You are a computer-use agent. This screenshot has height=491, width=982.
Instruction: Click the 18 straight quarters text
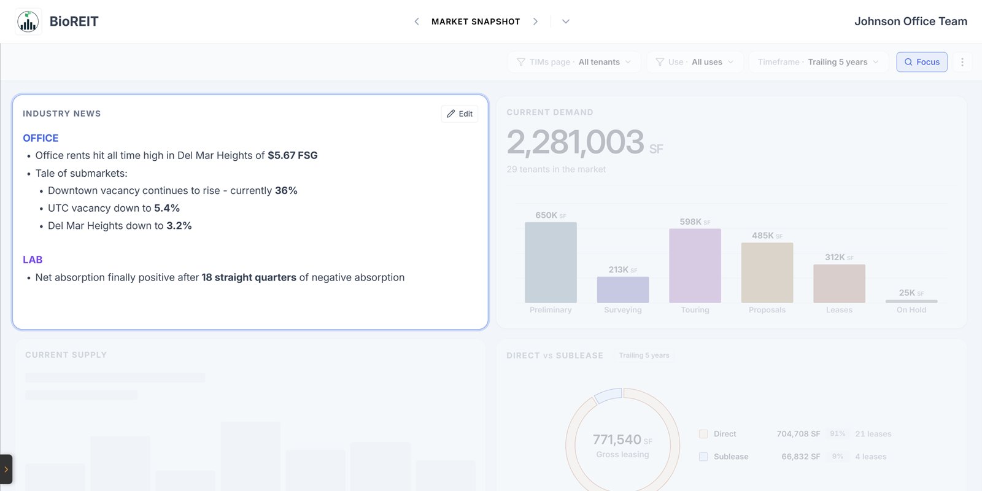tap(249, 277)
